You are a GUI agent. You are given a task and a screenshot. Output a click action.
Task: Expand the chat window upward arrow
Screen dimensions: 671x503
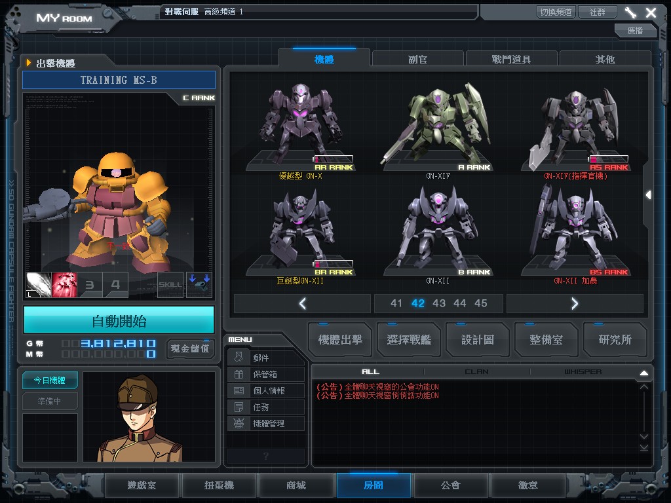(643, 373)
